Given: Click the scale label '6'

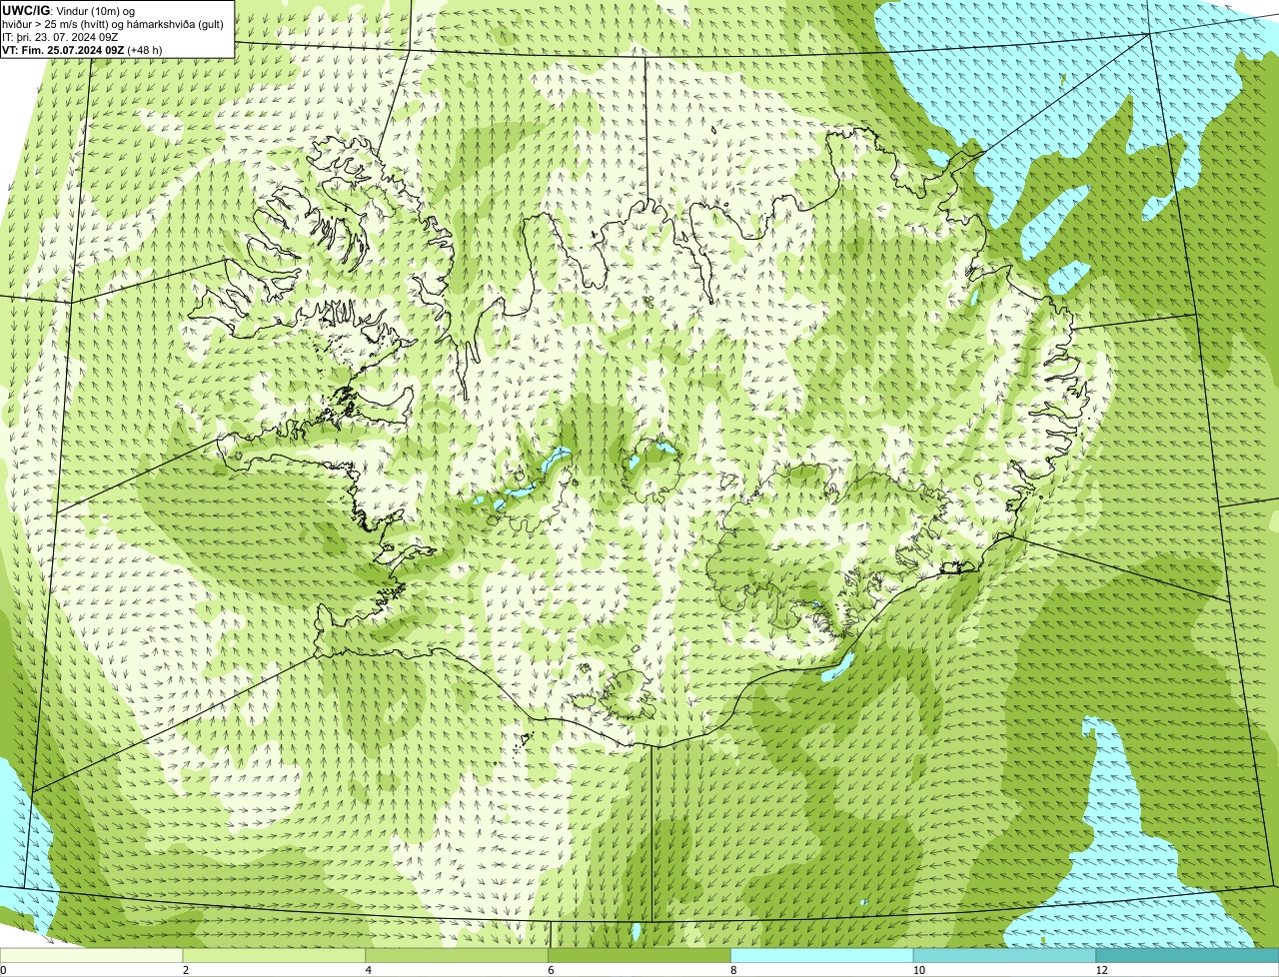Looking at the screenshot, I should (552, 970).
